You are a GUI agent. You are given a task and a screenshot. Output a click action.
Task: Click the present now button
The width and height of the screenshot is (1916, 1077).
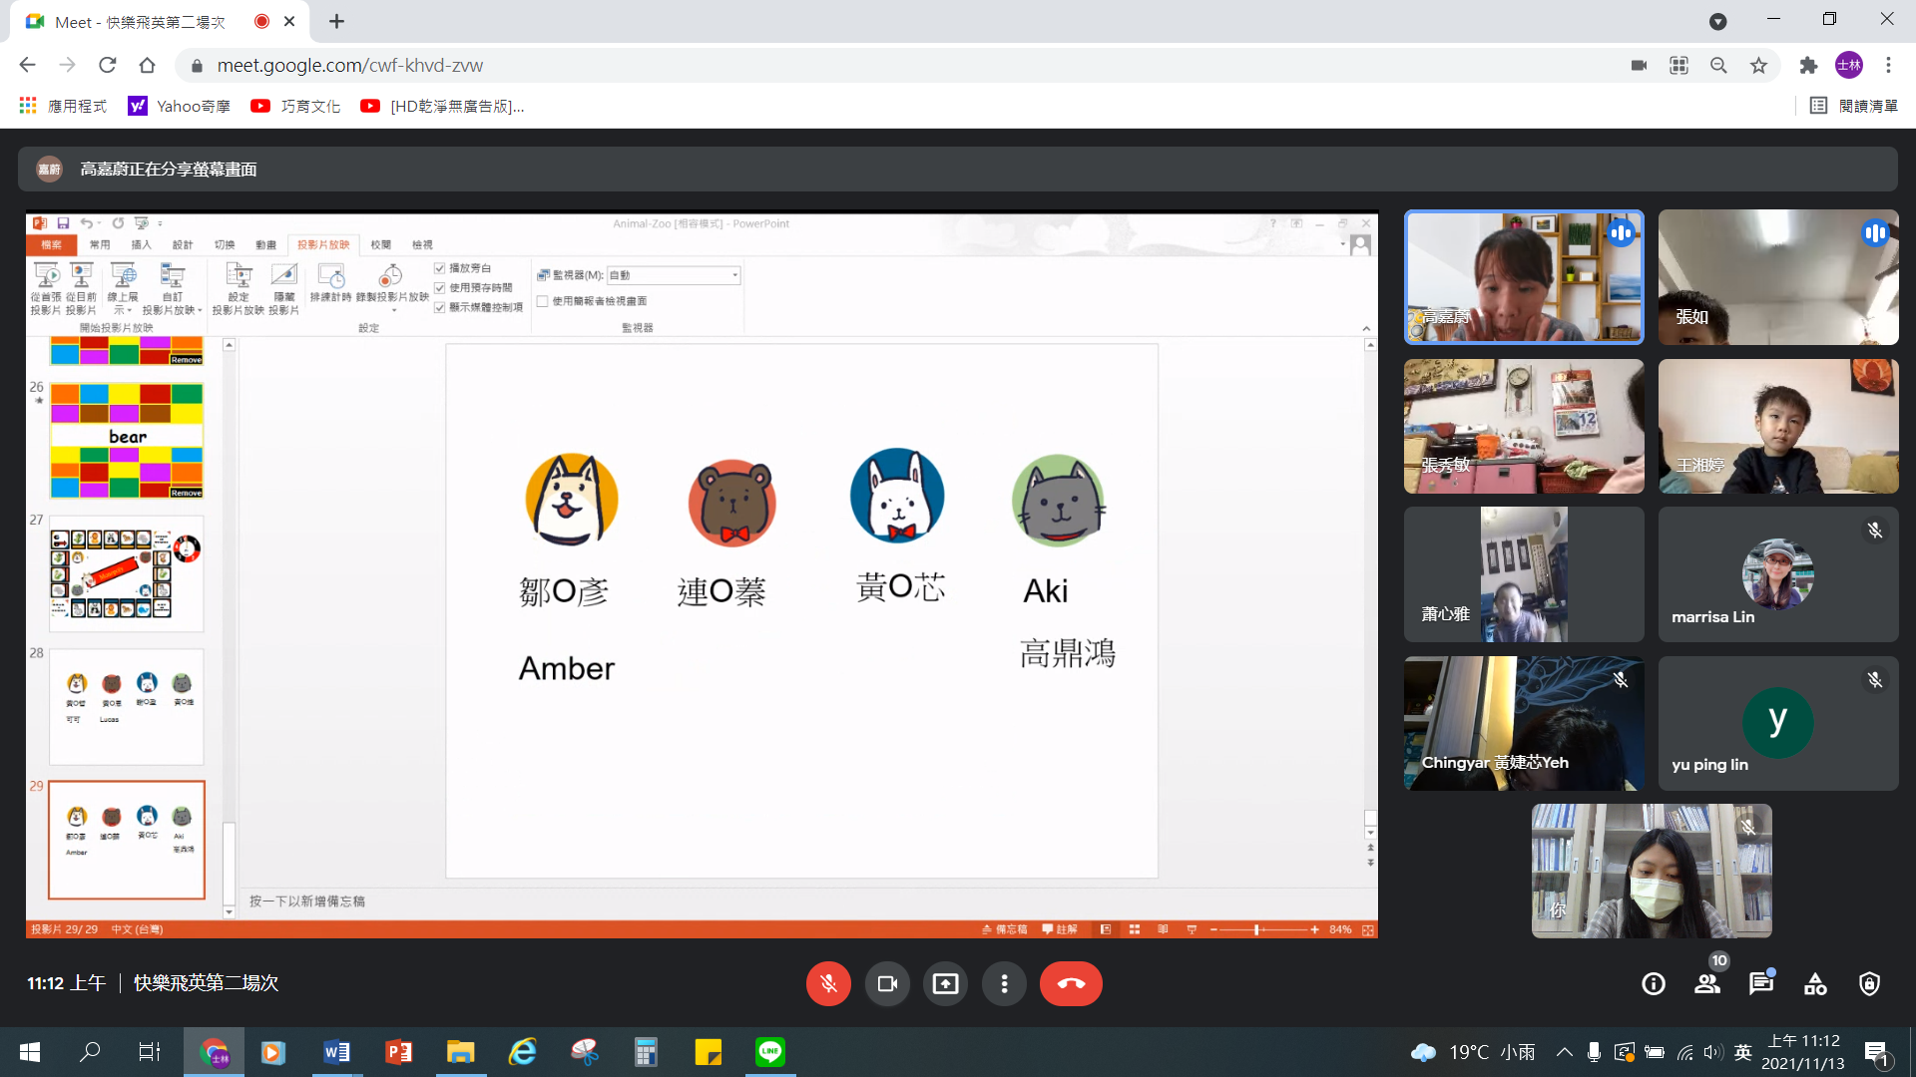[945, 984]
